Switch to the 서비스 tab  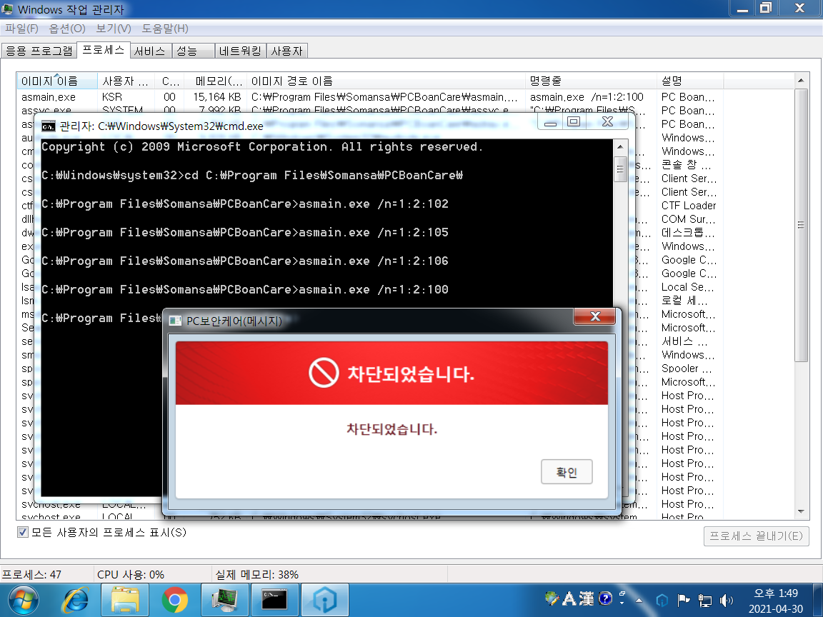(x=150, y=51)
